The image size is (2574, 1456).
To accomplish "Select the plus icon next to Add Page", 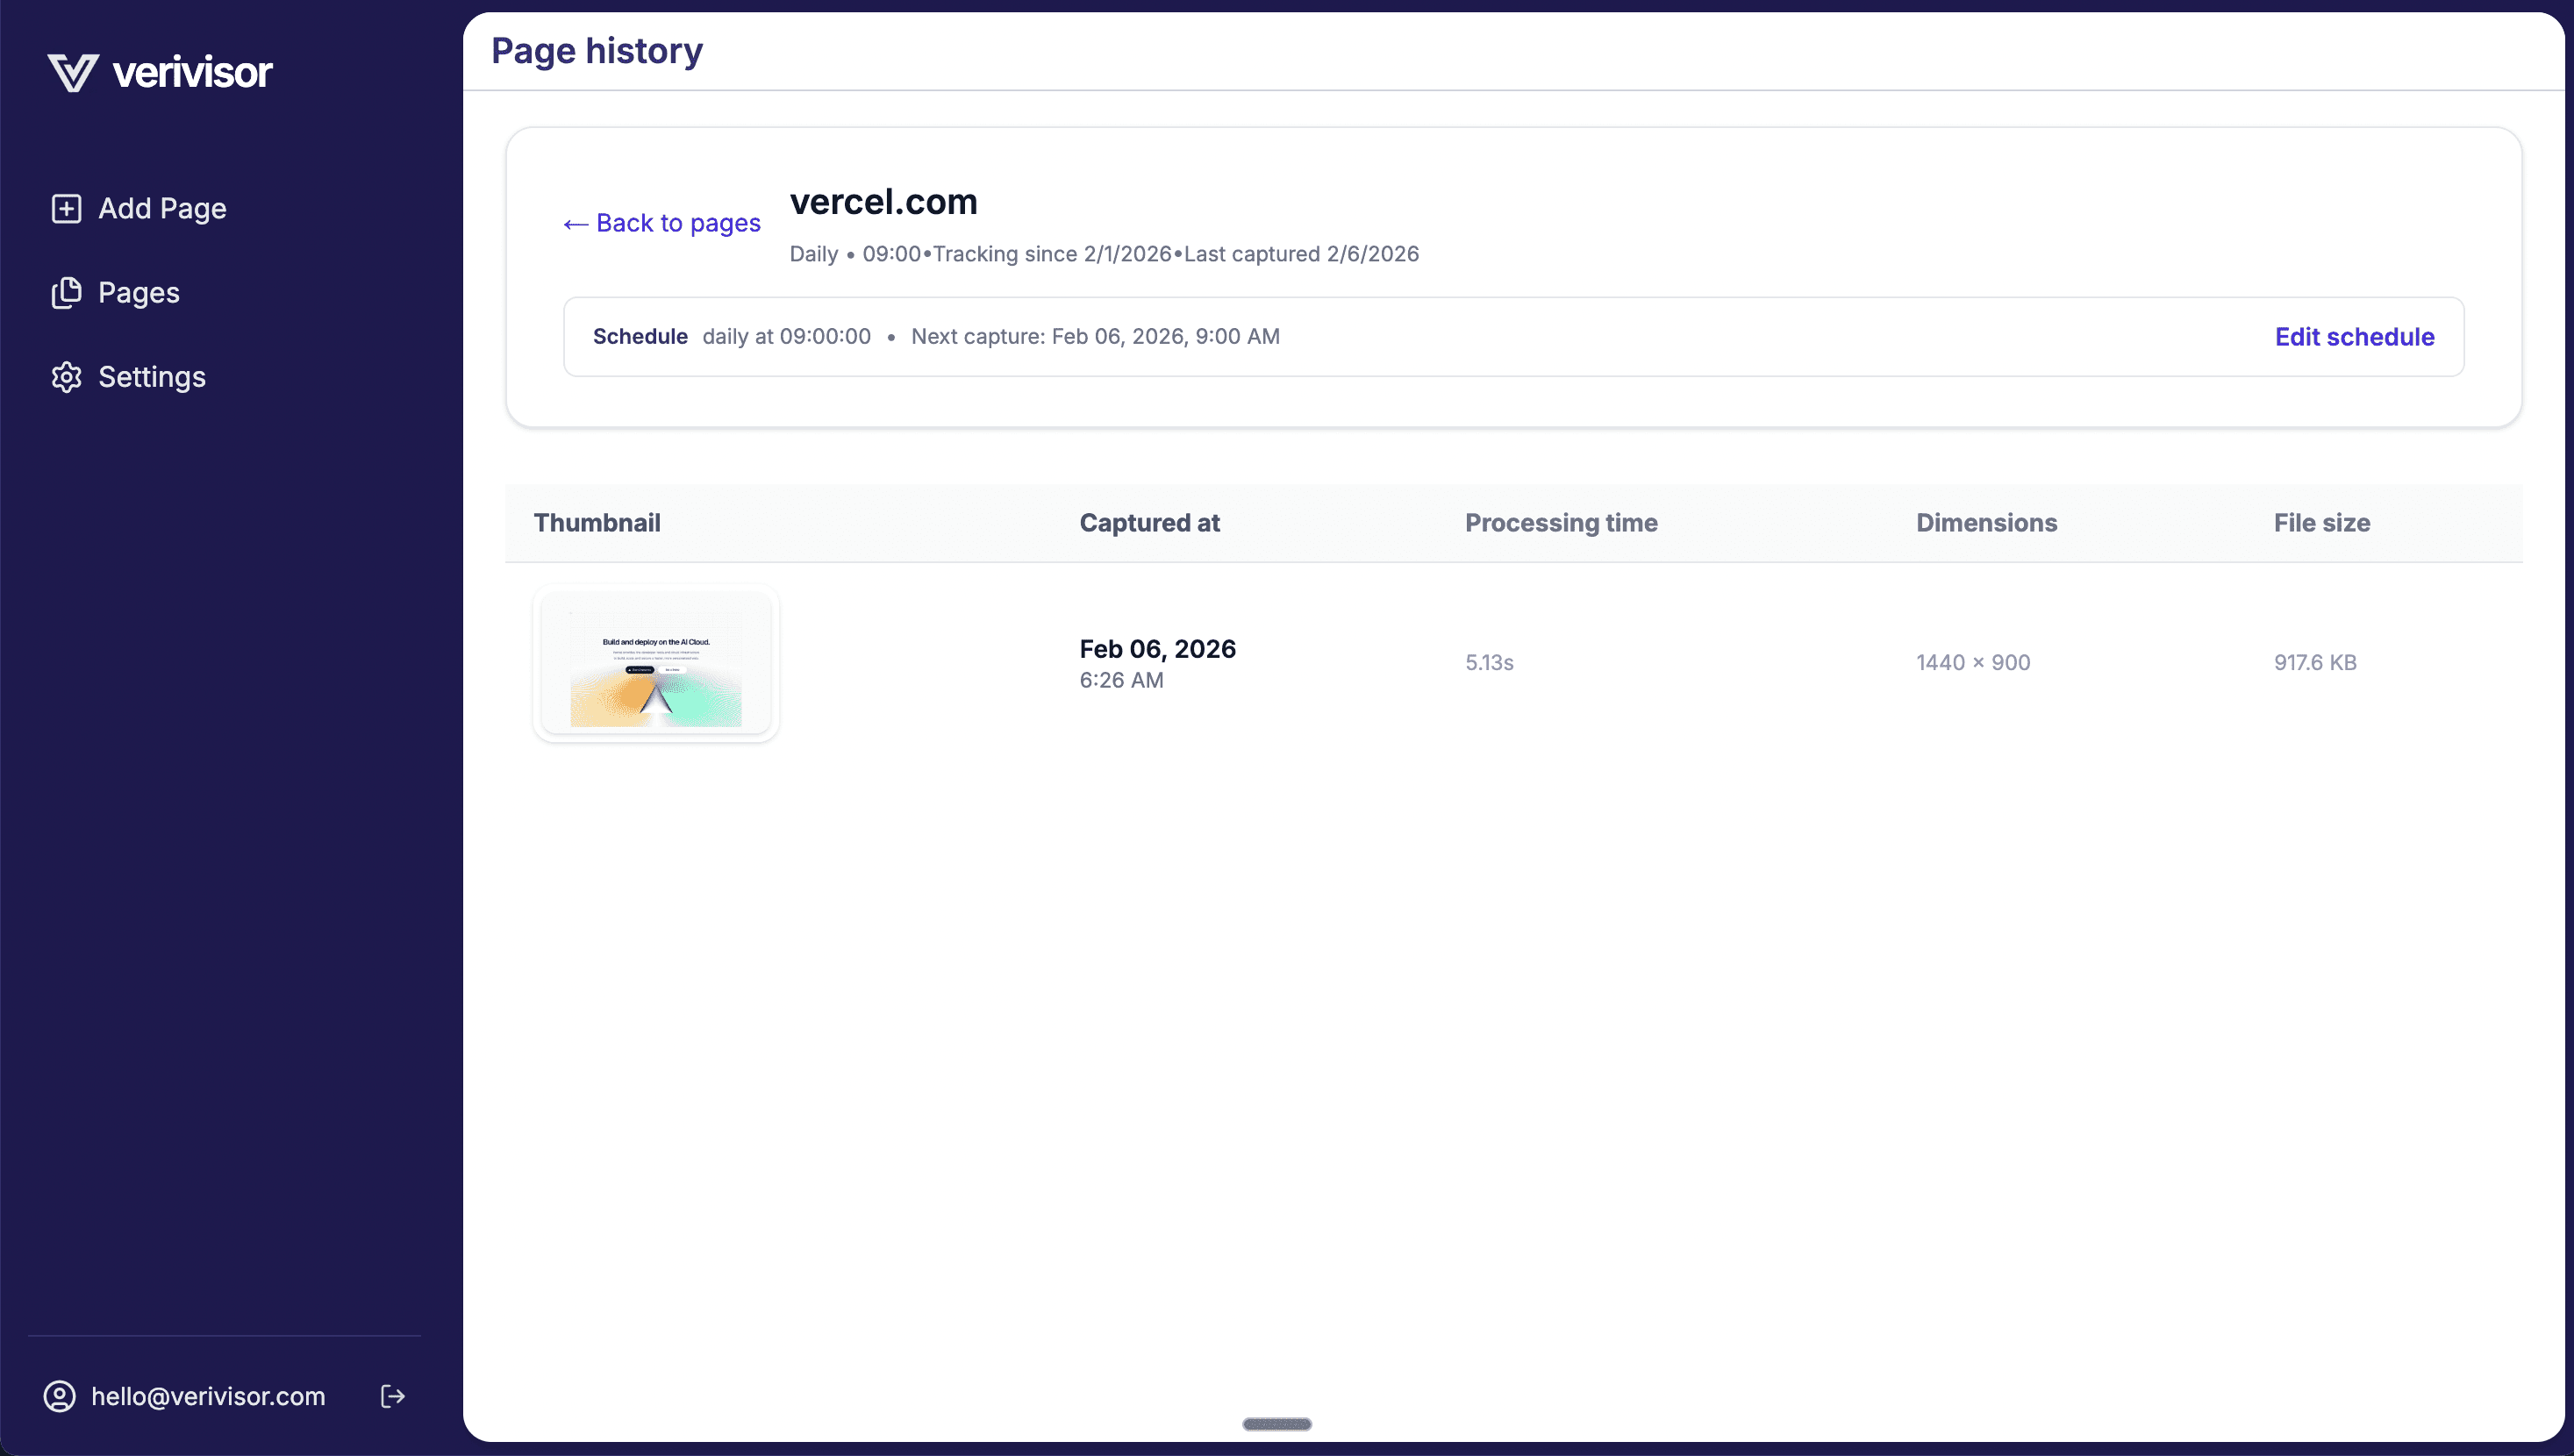I will [66, 209].
